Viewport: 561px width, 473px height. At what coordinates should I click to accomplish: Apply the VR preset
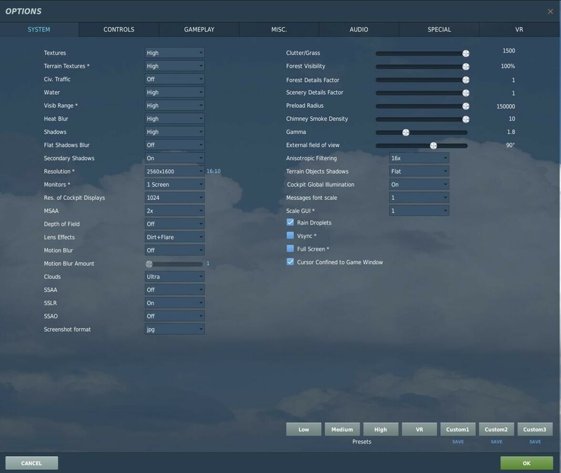click(419, 429)
